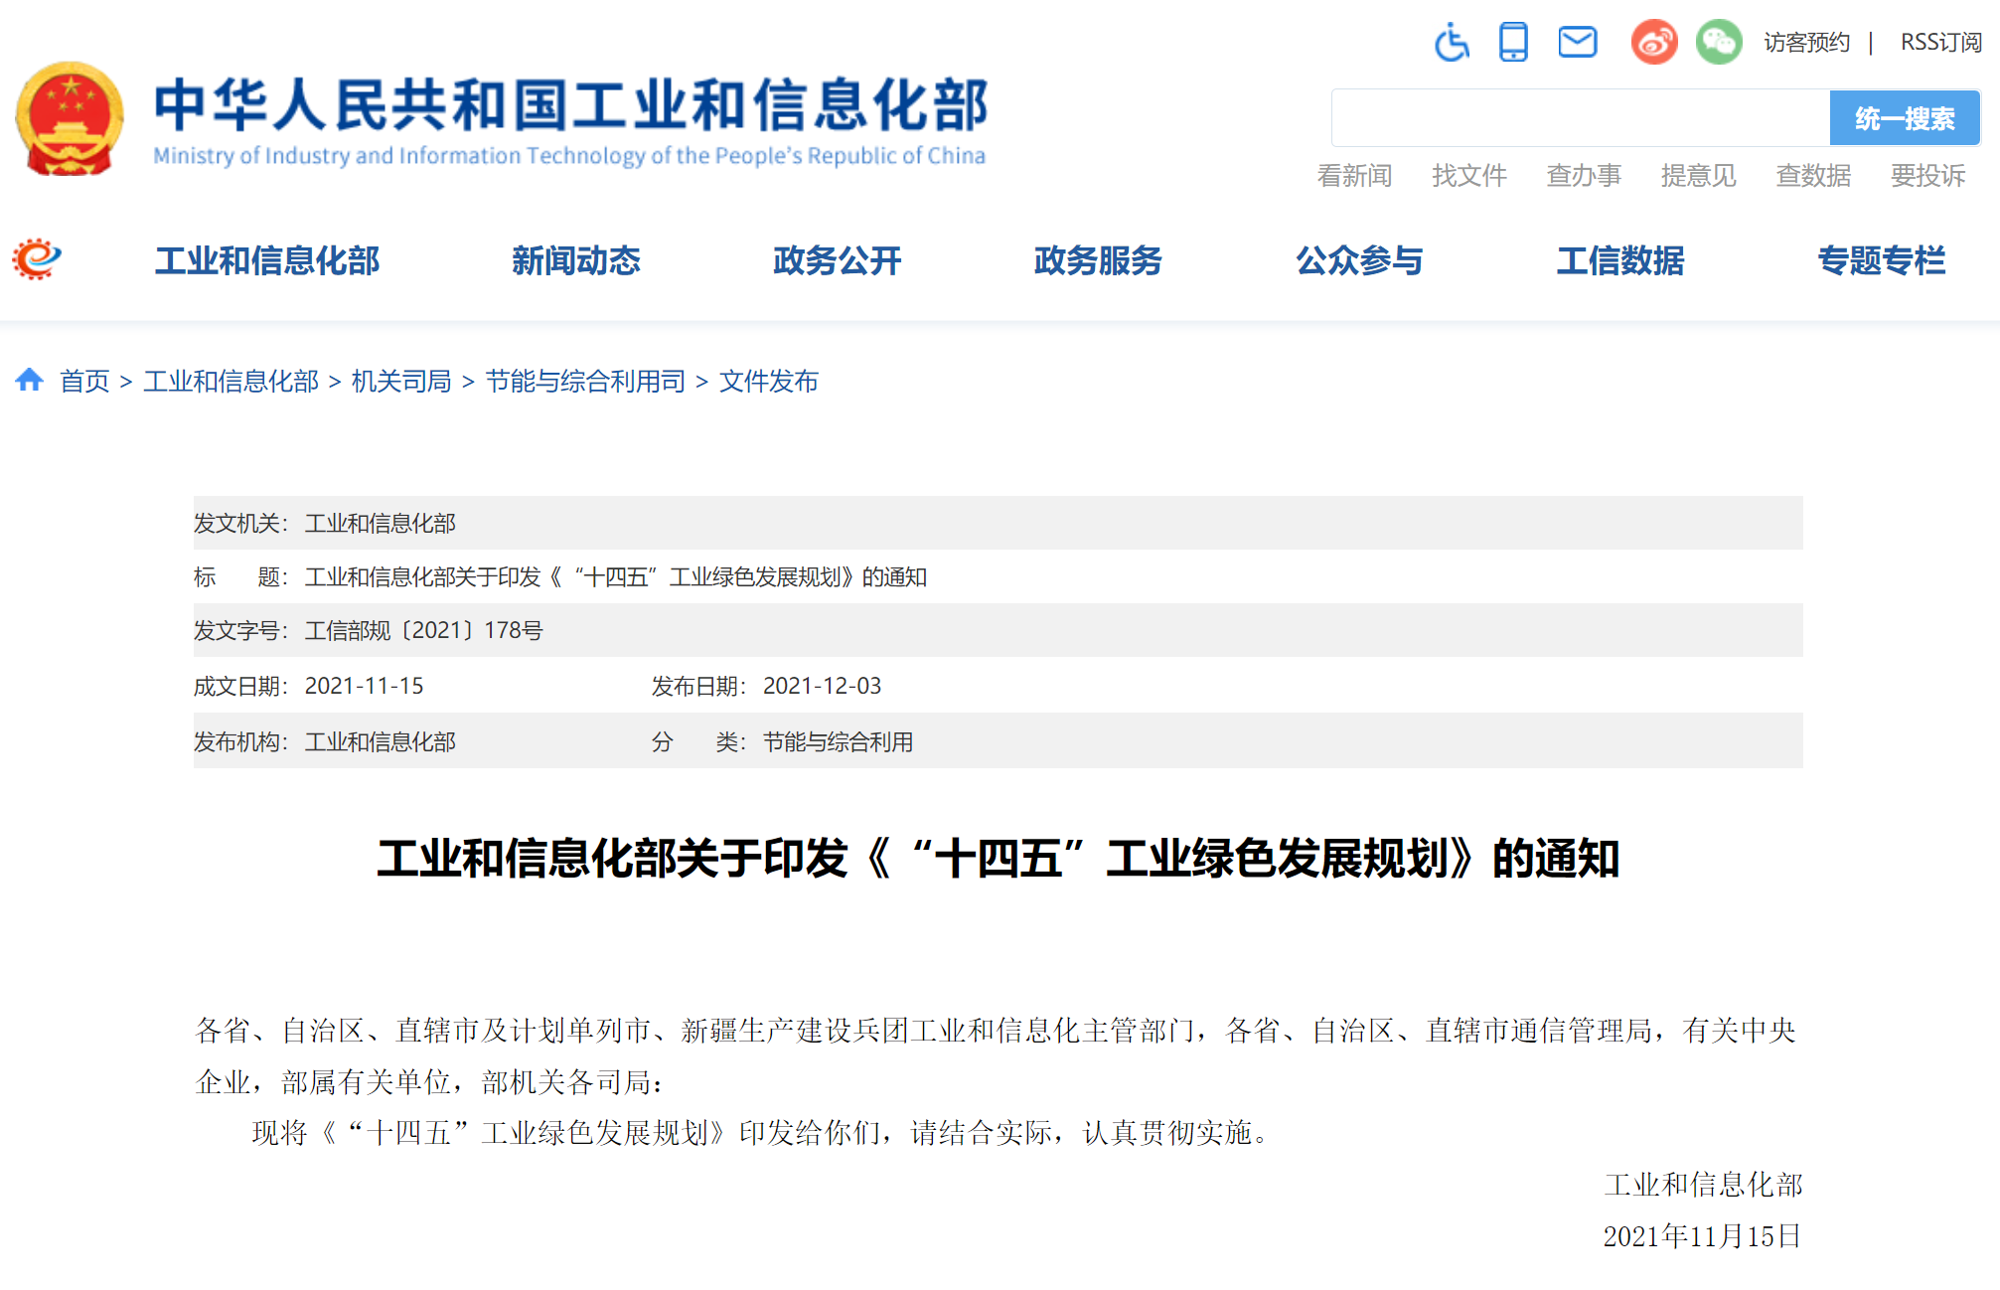Image resolution: width=2000 pixels, height=1290 pixels.
Task: Click the RSS订阅 link
Action: coord(1940,43)
